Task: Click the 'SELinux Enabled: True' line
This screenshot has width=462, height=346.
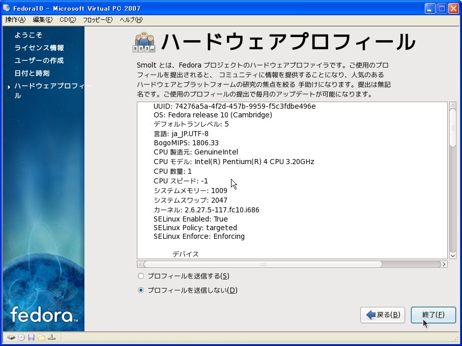Action: coord(191,219)
